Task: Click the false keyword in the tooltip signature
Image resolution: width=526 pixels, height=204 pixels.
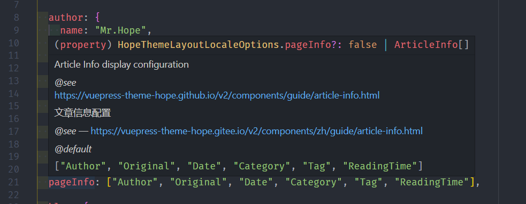Action: coord(363,45)
